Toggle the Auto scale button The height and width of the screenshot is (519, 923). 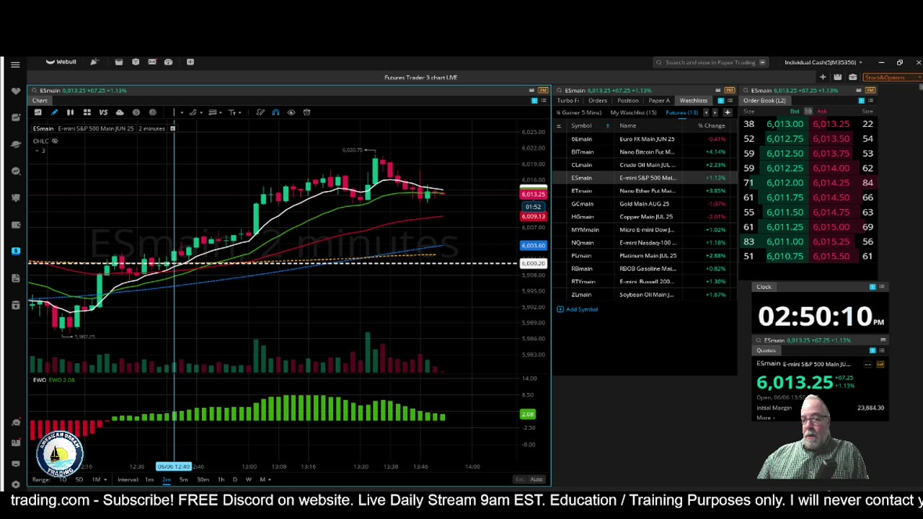(536, 480)
